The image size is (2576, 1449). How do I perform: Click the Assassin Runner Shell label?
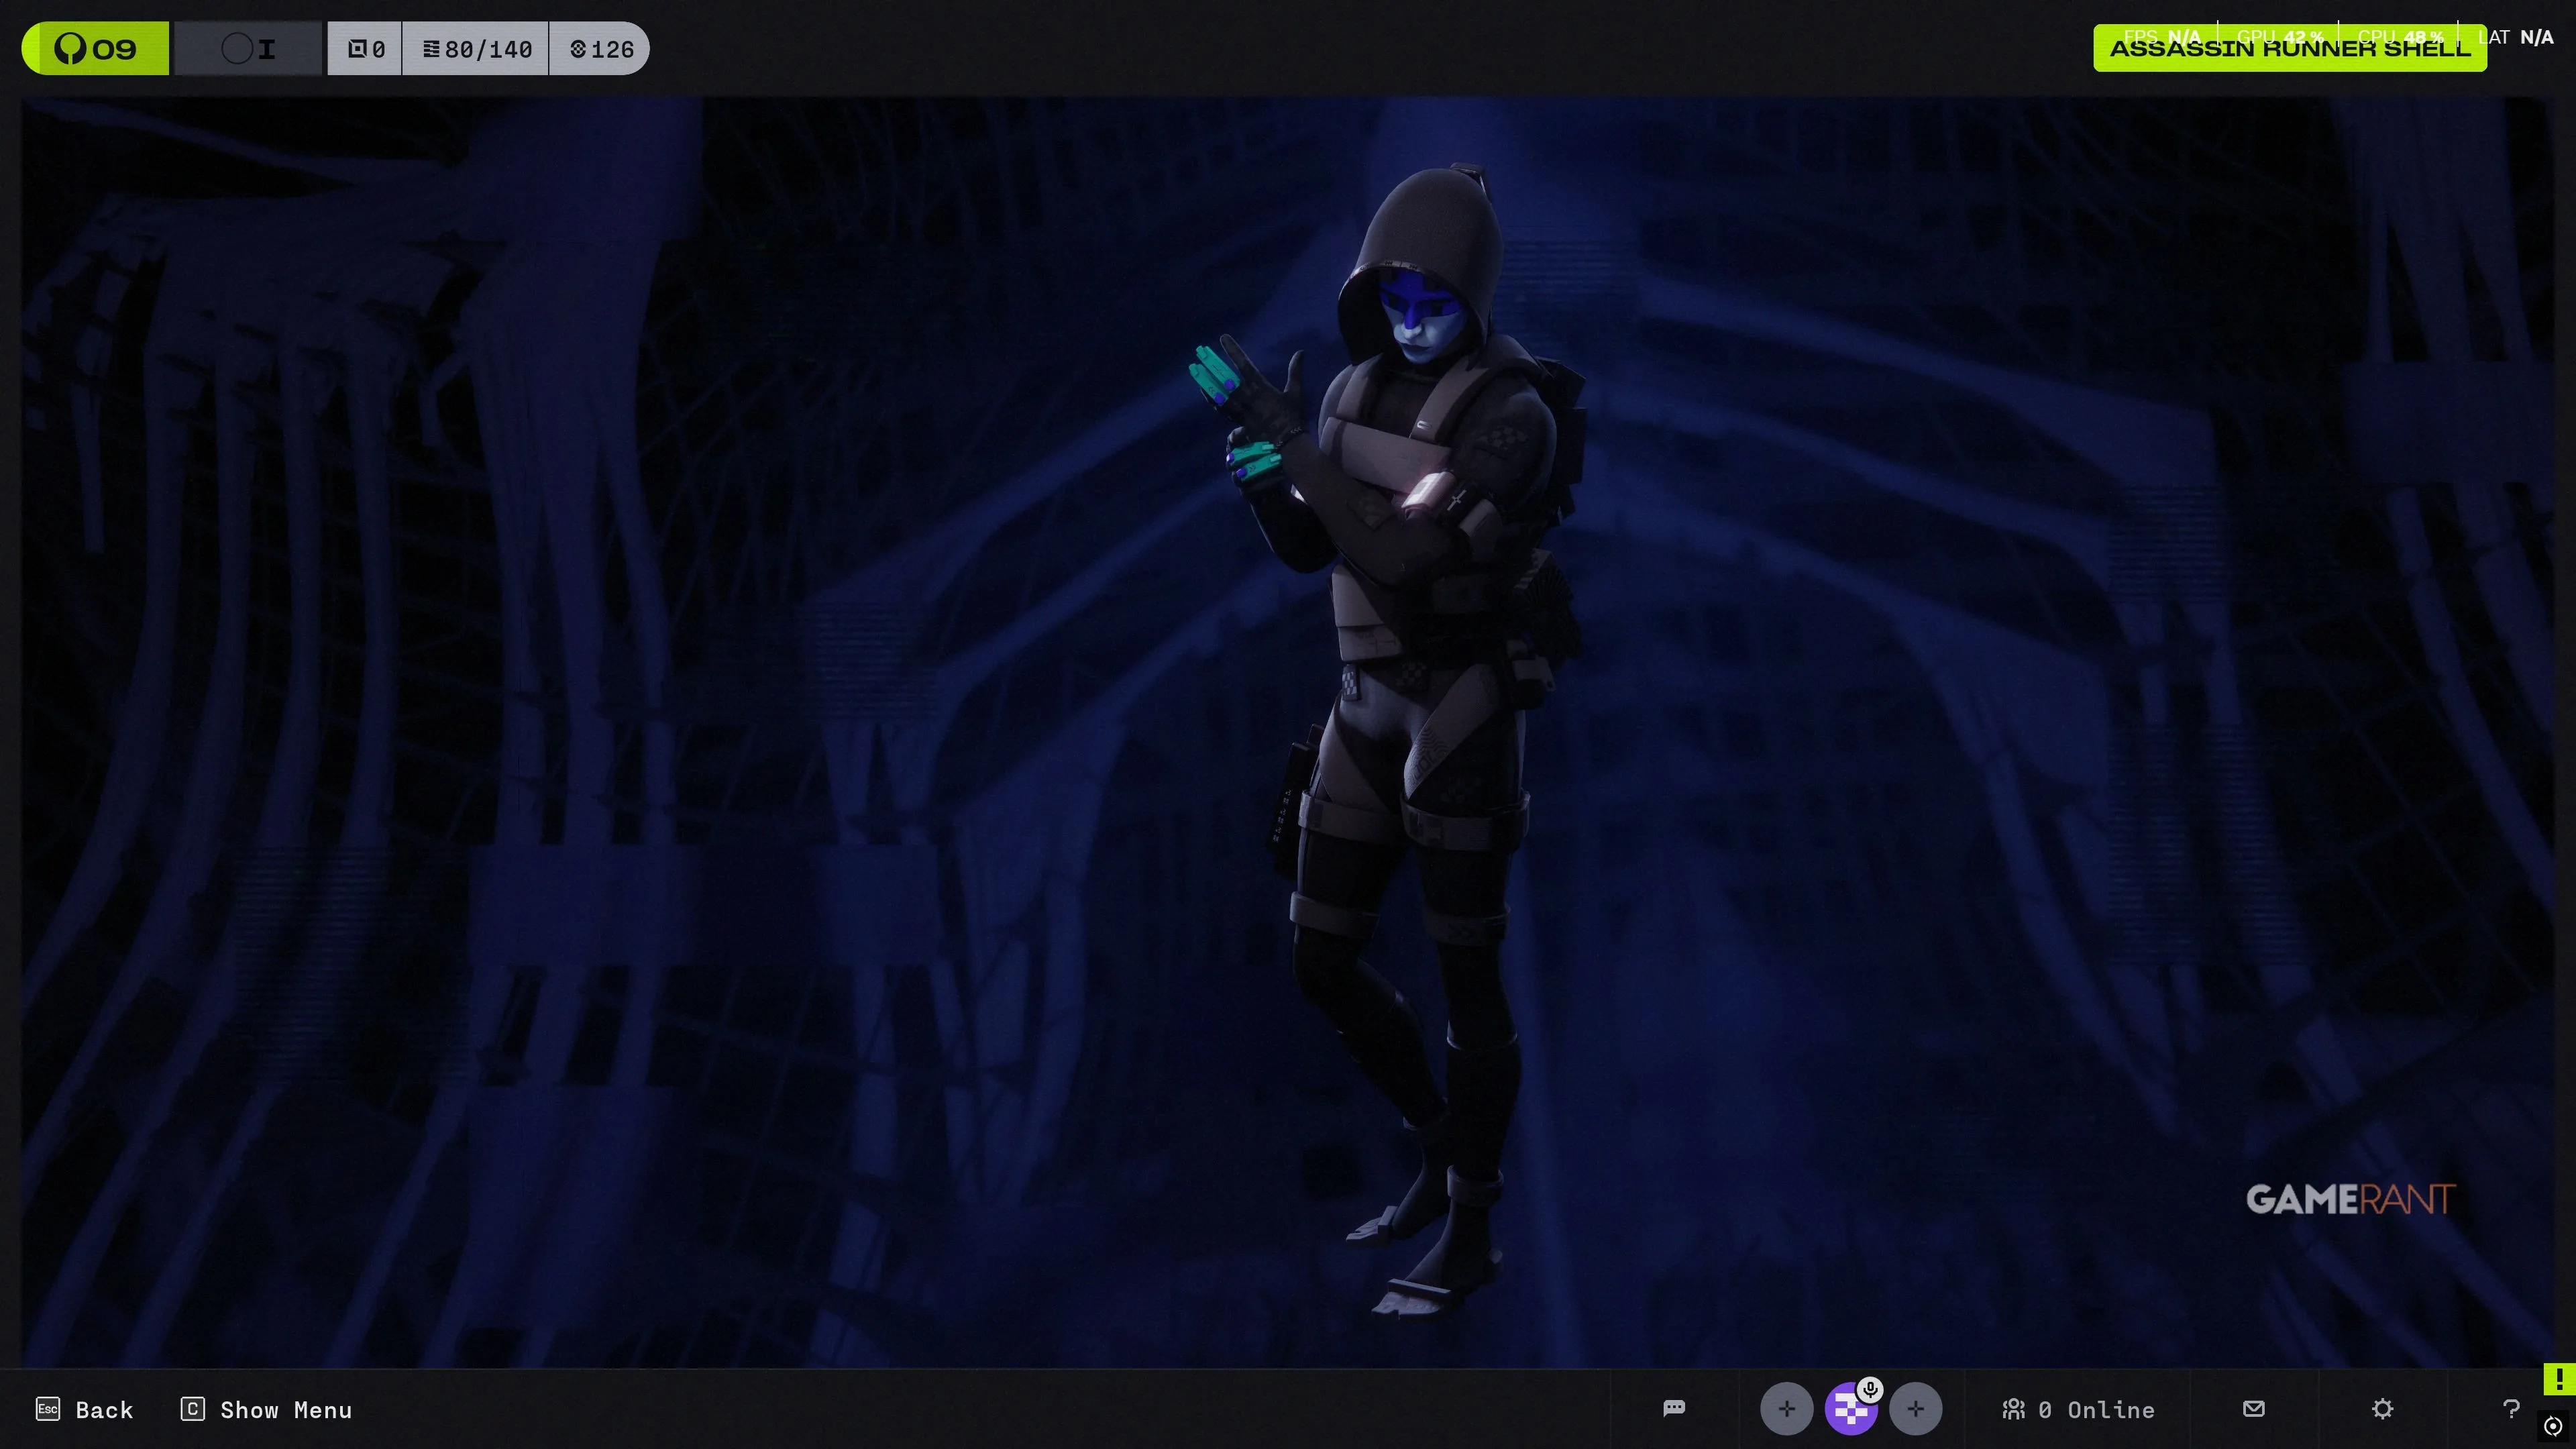(2289, 48)
